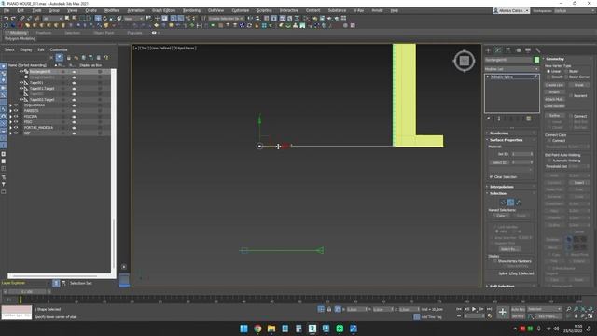Open the Customize menu in the menu bar
597x336 pixels.
click(x=241, y=10)
